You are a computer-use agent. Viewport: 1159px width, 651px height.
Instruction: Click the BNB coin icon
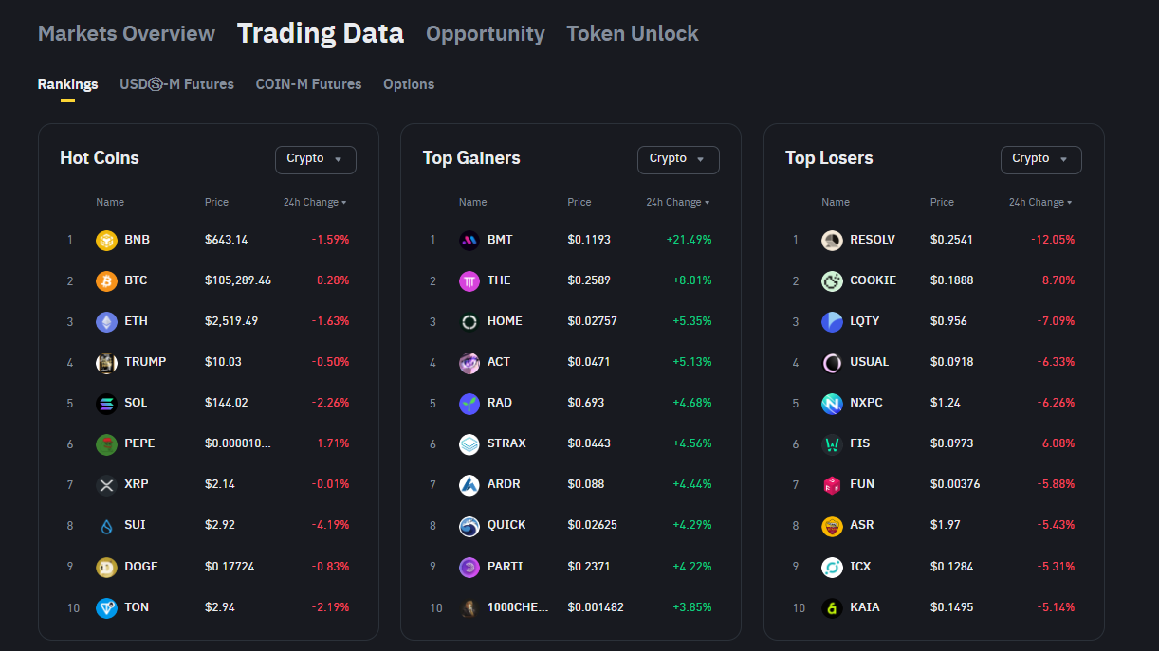point(106,241)
